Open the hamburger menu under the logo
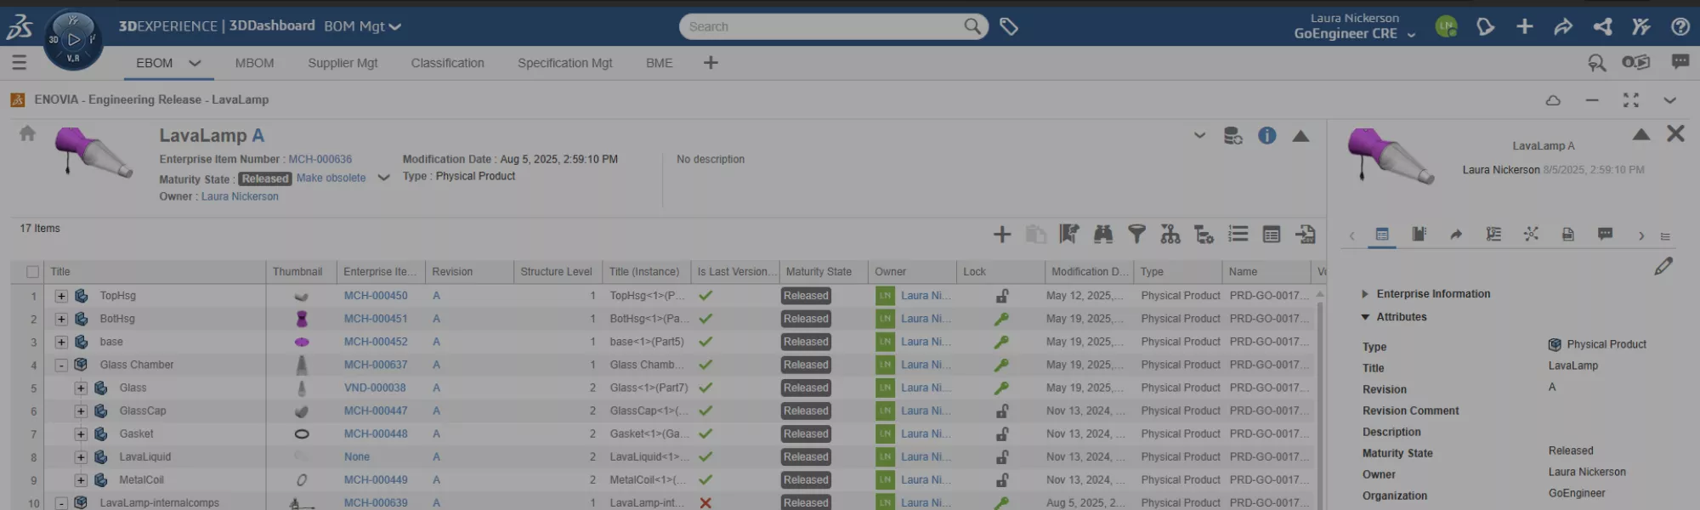Image resolution: width=1700 pixels, height=510 pixels. click(20, 63)
